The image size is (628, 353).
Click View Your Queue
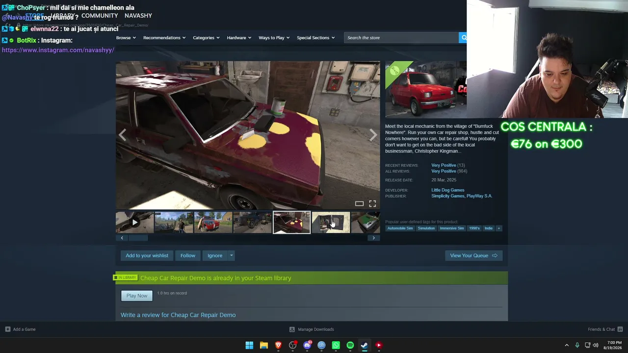[473, 255]
